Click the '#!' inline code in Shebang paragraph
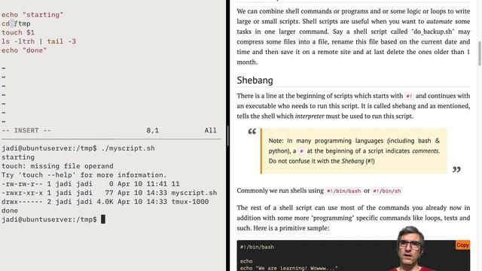This screenshot has width=482, height=271. [x=409, y=96]
